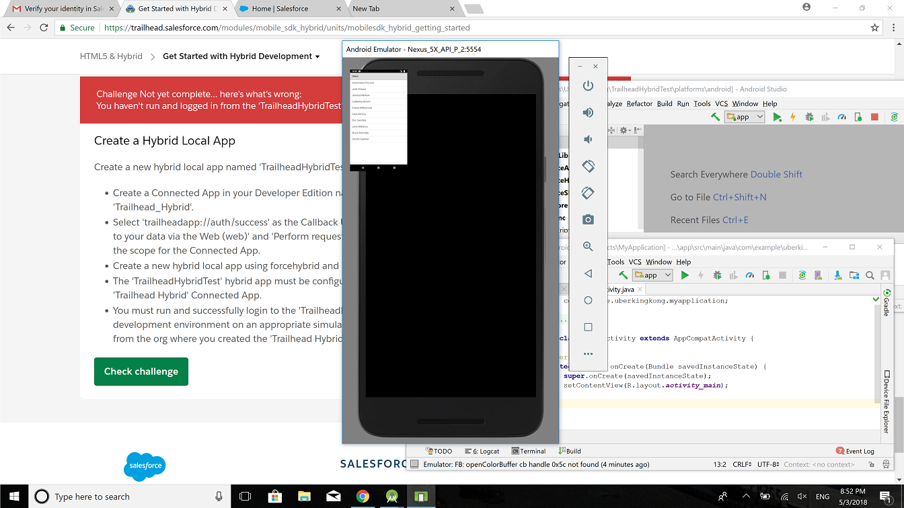Click the Check challenge button
This screenshot has height=508, width=904.
point(141,372)
